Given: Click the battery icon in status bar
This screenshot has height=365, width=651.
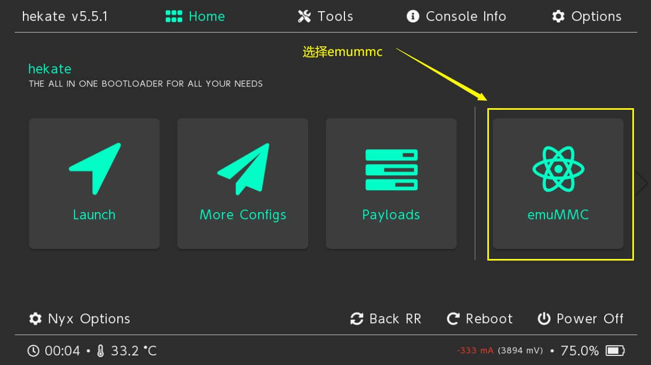Looking at the screenshot, I should [x=615, y=351].
